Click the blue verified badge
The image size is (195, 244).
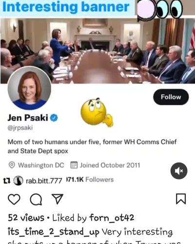click(54, 118)
